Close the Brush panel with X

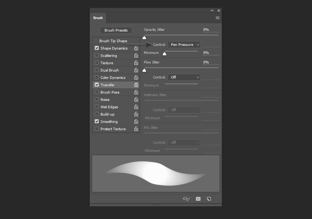(x=219, y=11)
